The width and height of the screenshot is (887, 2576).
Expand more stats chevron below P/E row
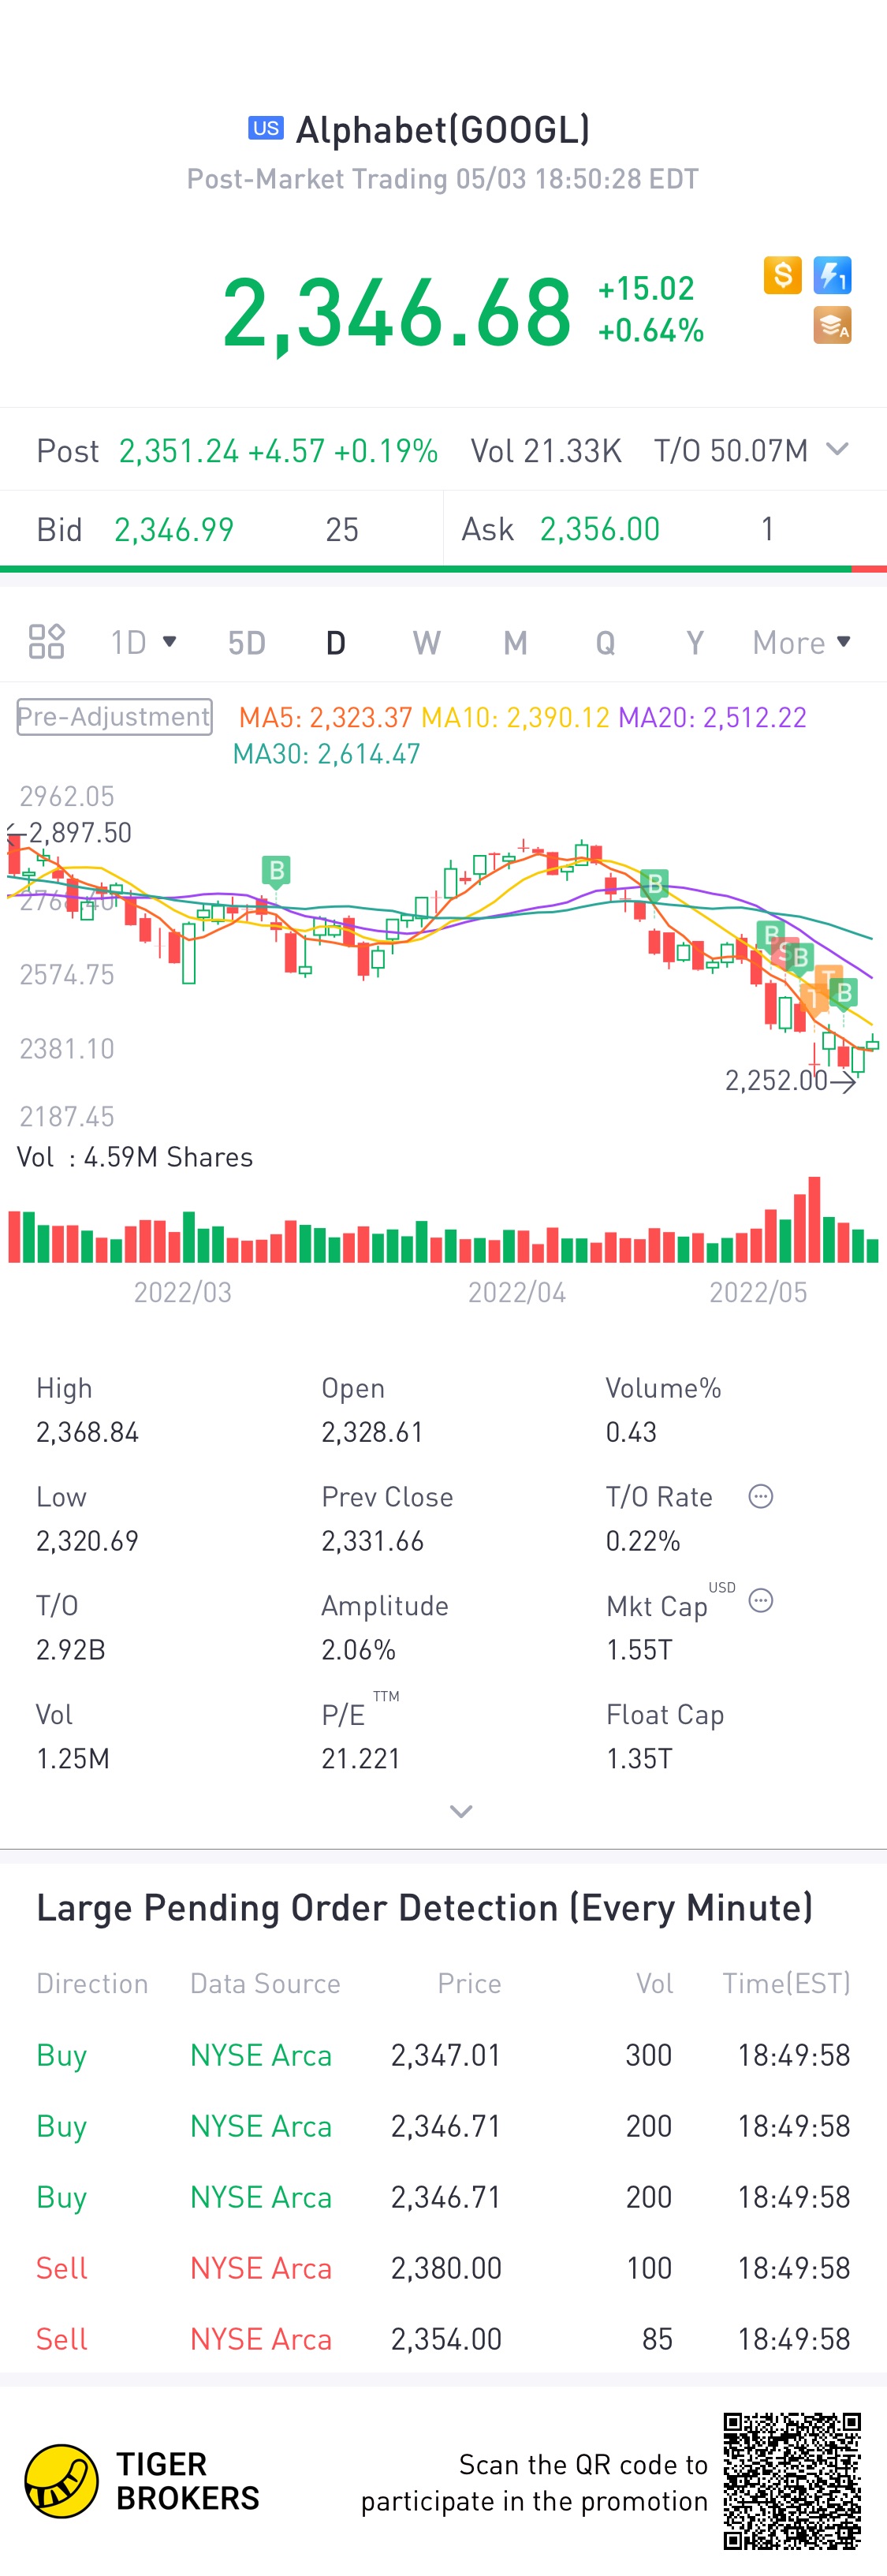[x=461, y=1811]
